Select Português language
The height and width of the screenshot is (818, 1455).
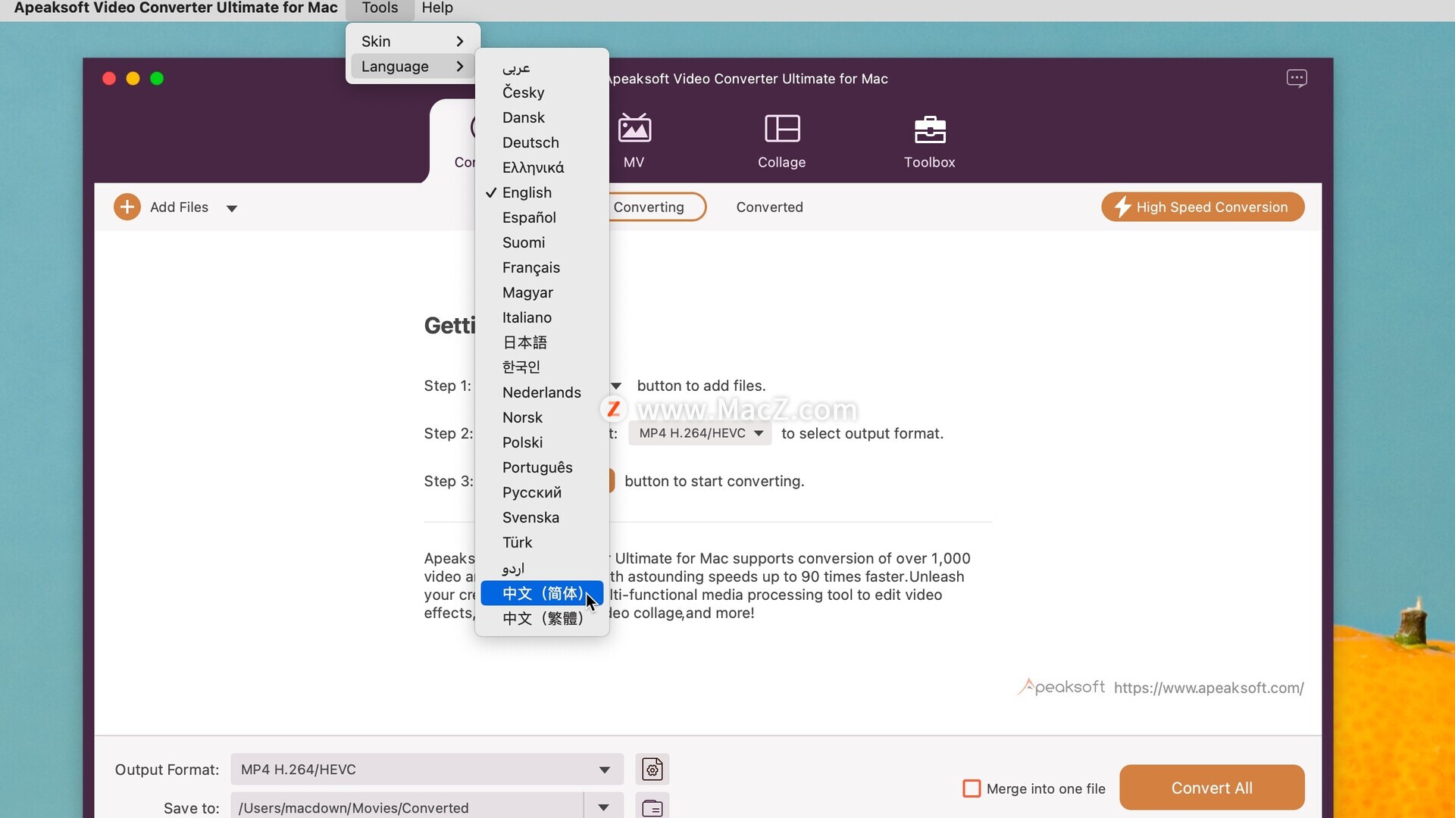point(542,467)
